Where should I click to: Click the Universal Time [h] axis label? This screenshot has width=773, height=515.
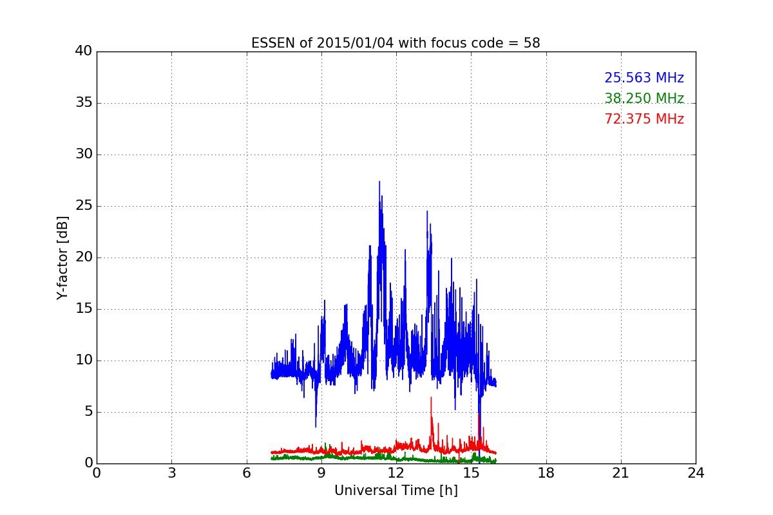coord(396,491)
